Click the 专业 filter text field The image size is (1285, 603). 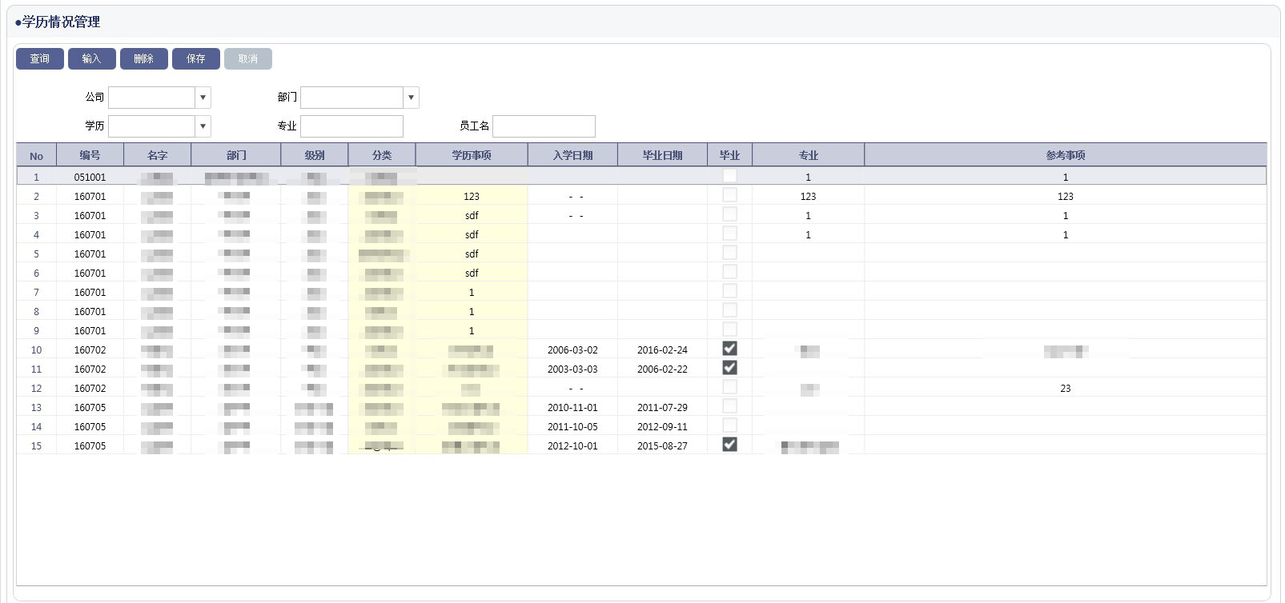(351, 126)
